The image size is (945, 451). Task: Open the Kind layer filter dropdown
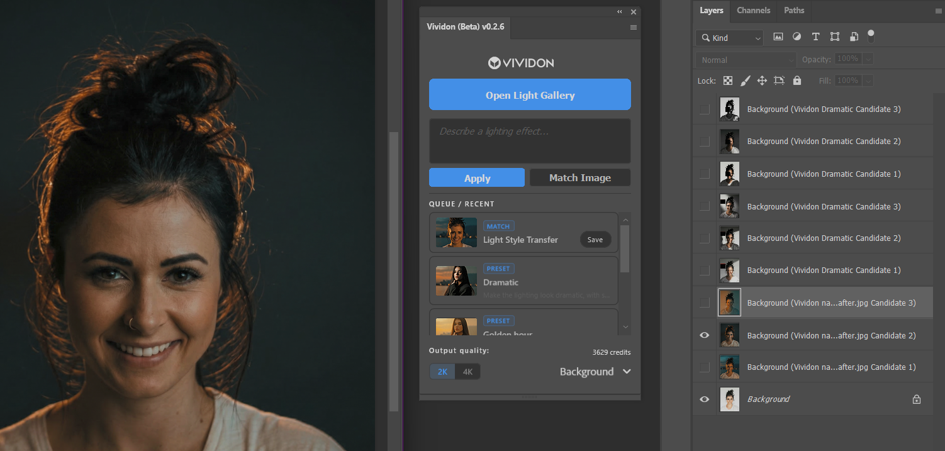pos(729,38)
